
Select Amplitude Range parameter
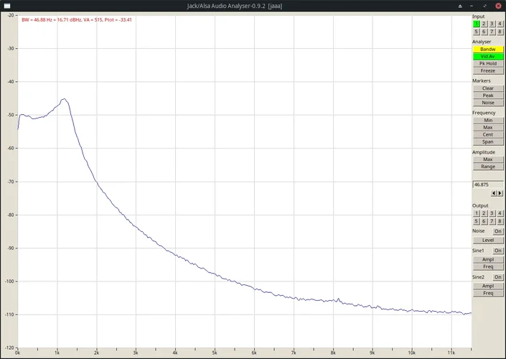(487, 167)
